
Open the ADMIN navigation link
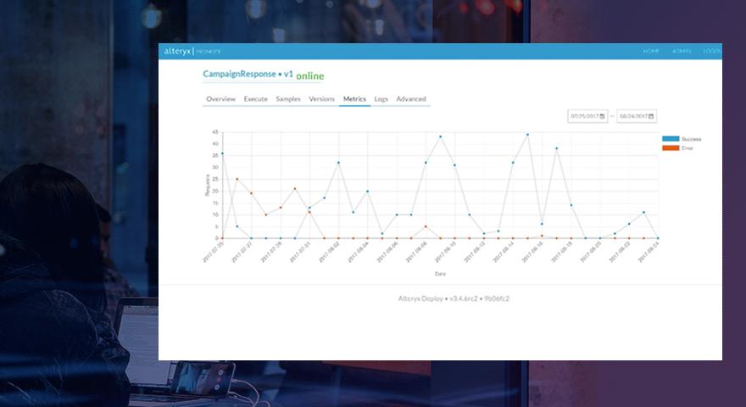pyautogui.click(x=682, y=52)
